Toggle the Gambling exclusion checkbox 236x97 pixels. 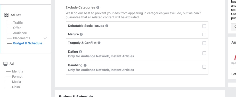[204, 67]
